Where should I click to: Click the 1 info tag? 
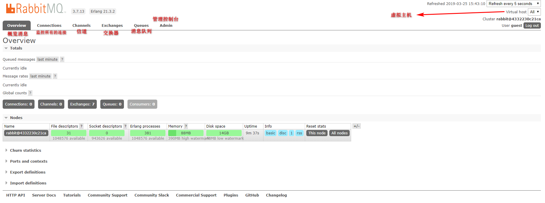coord(292,133)
